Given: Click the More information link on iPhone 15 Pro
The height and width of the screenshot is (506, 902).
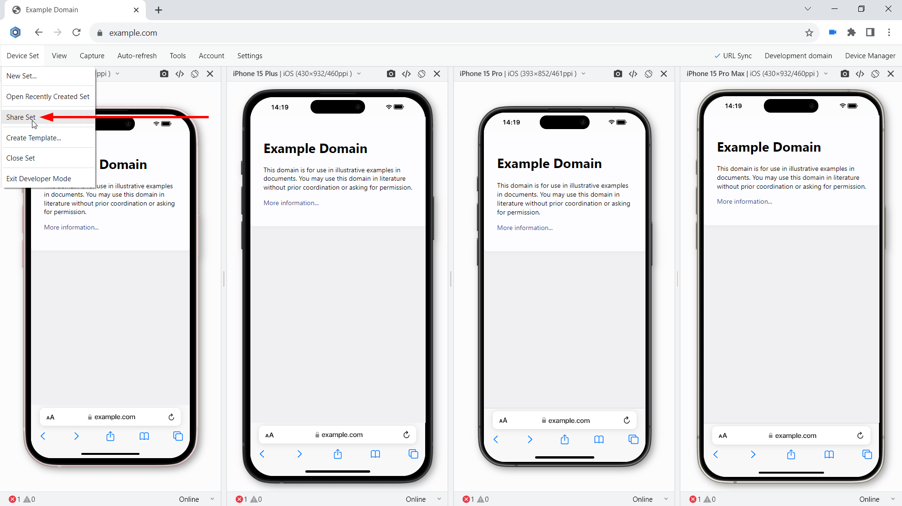Looking at the screenshot, I should pyautogui.click(x=524, y=228).
